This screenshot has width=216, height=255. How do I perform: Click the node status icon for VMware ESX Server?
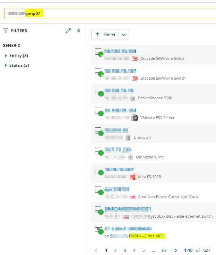point(99,112)
